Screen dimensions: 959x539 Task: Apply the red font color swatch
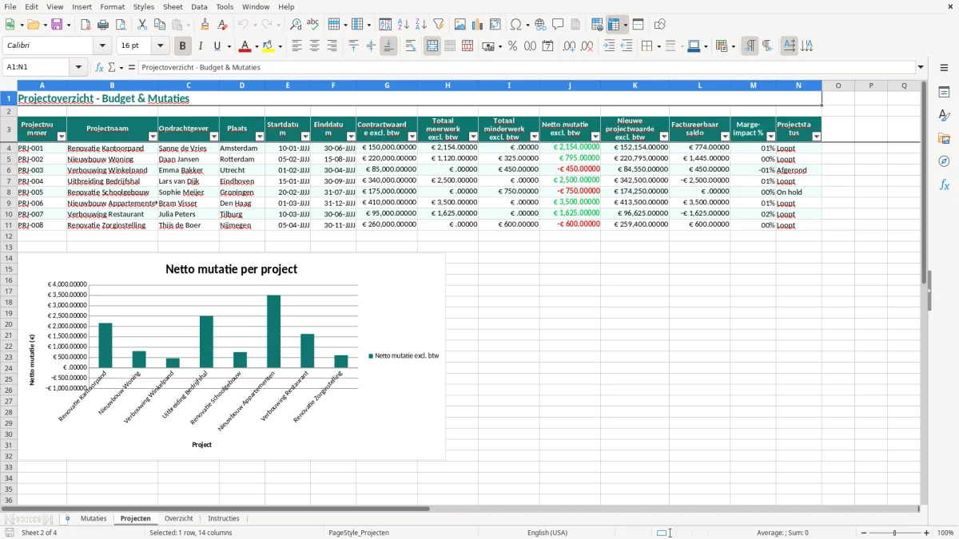click(245, 46)
